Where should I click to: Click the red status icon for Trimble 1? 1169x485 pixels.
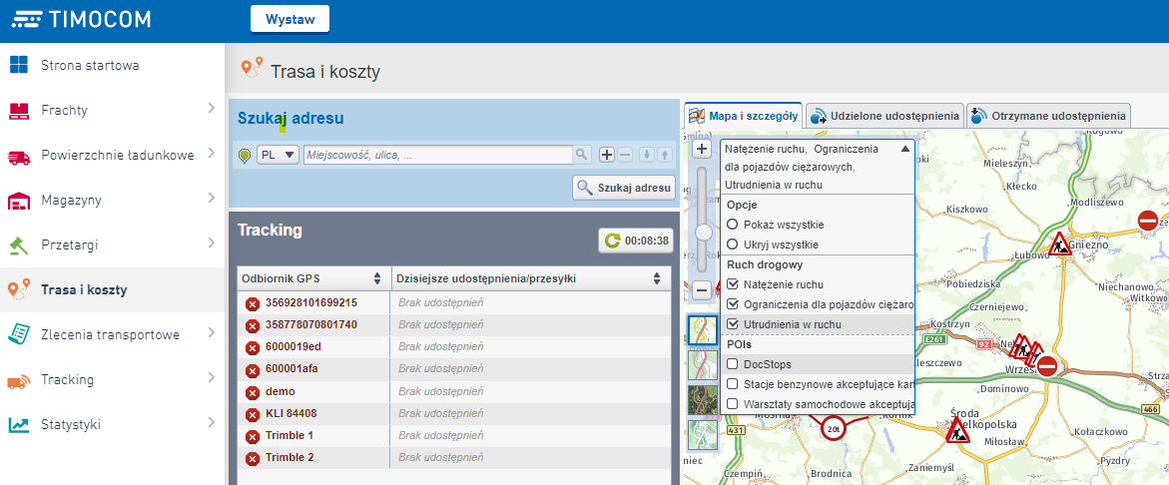click(253, 436)
